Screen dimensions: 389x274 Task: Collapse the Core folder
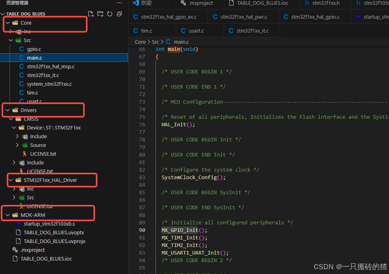tap(8, 23)
